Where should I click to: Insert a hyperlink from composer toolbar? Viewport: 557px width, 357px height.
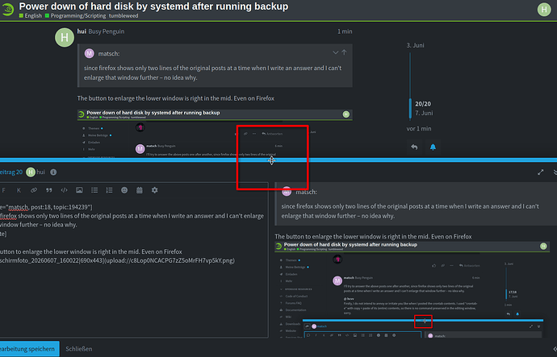[34, 190]
